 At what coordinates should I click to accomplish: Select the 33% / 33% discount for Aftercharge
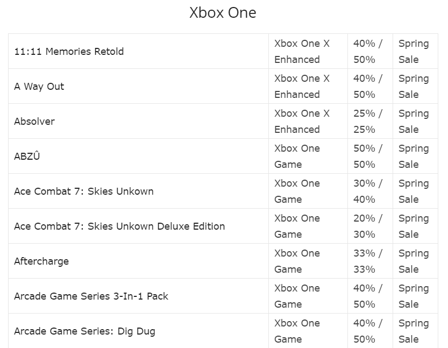pyautogui.click(x=368, y=261)
